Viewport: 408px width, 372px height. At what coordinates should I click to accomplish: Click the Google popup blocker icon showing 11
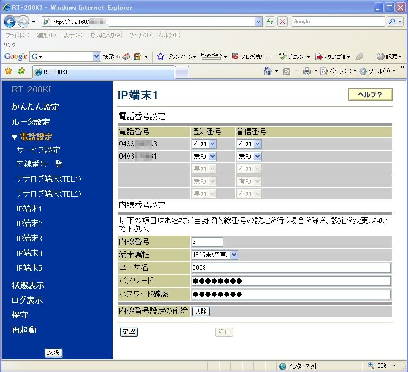pyautogui.click(x=236, y=56)
